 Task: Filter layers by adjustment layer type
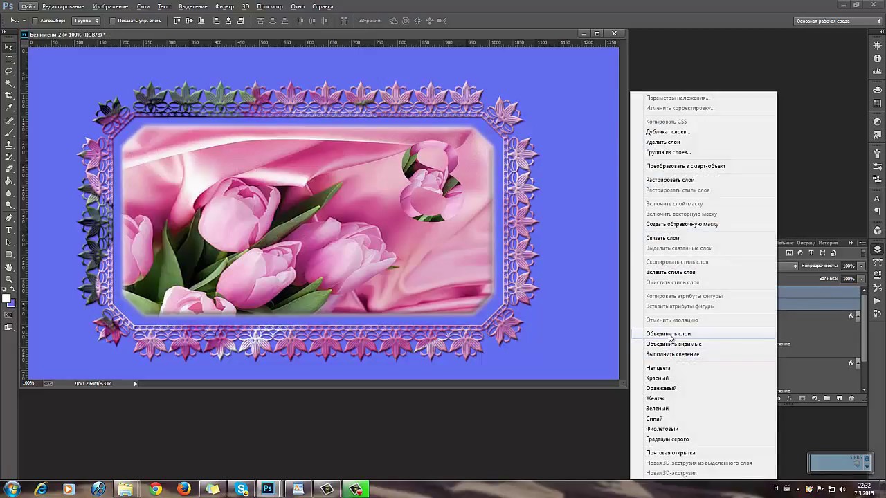(800, 253)
